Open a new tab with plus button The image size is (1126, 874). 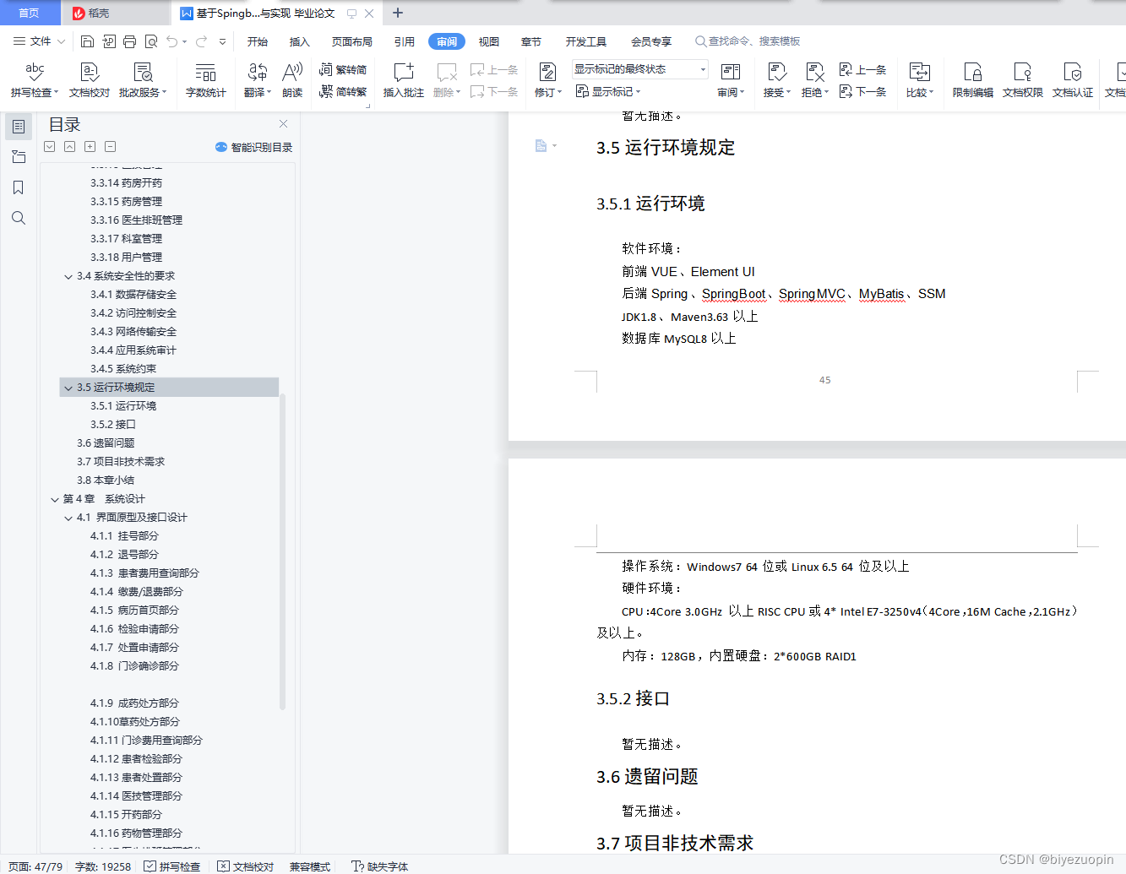point(398,13)
